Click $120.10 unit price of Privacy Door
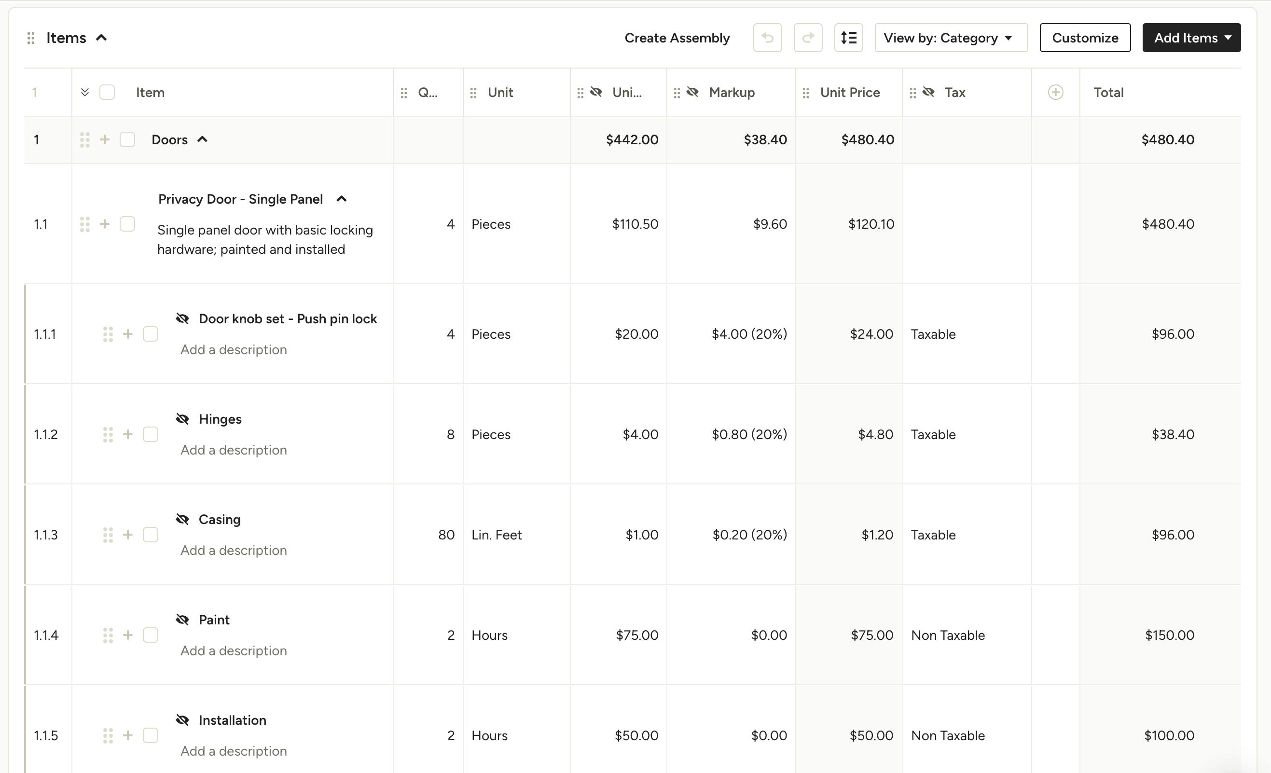Image resolution: width=1271 pixels, height=773 pixels. click(870, 224)
